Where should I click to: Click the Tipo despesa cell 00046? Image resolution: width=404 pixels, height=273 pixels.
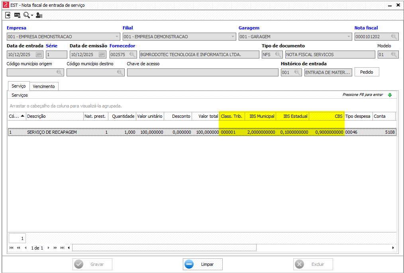point(359,132)
